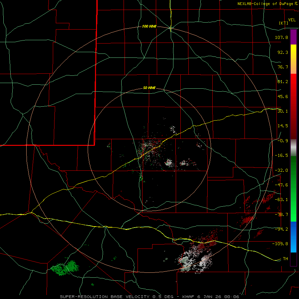This screenshot has height=299, width=299.
Task: Click the Super-Resolution Base Velocity caption
Action: click(x=149, y=297)
